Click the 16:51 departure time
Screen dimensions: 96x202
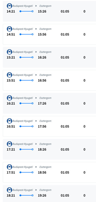[11, 127]
